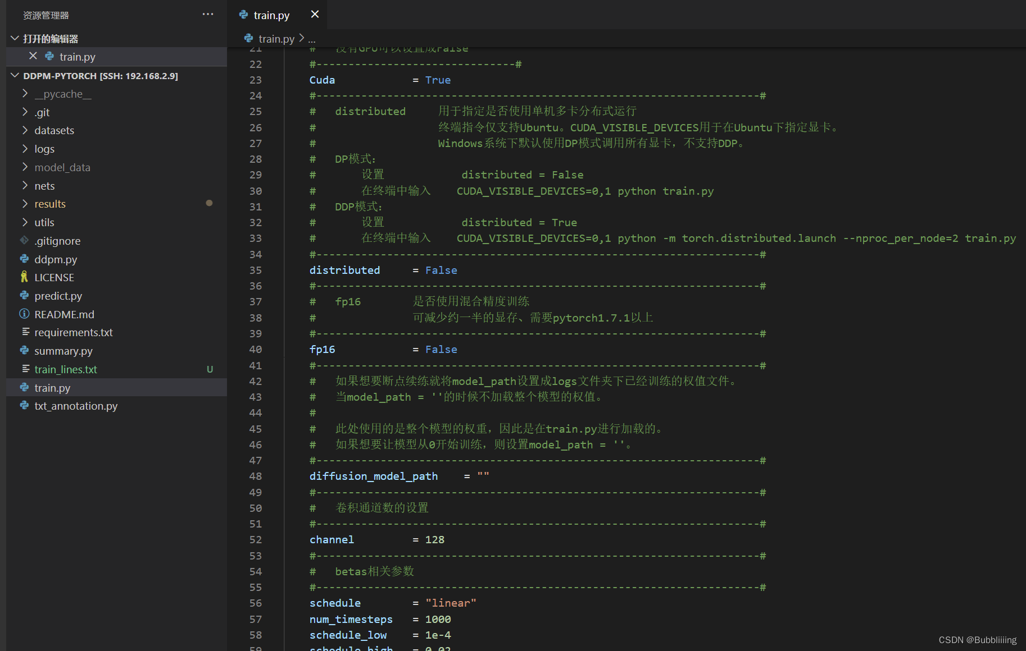
Task: Open the explorer more actions ellipsis
Action: pos(208,15)
